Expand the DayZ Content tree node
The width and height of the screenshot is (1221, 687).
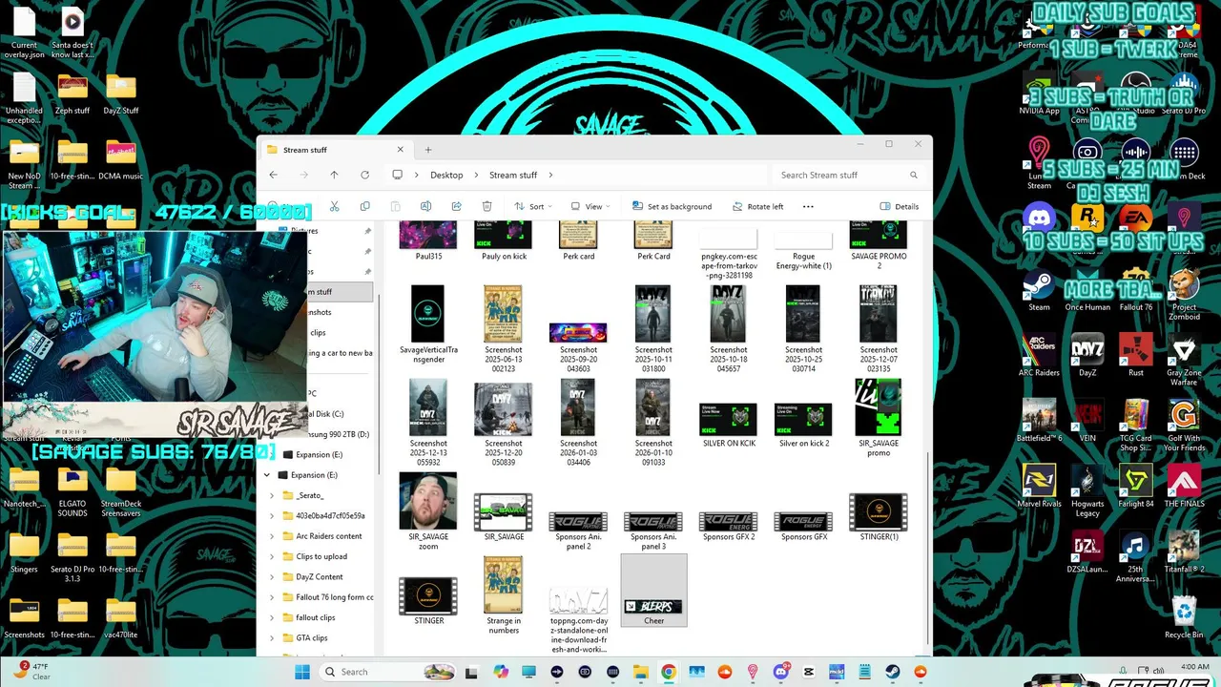272,576
